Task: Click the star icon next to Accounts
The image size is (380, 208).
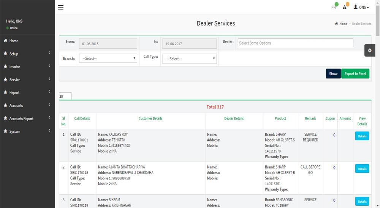Action: click(5, 105)
